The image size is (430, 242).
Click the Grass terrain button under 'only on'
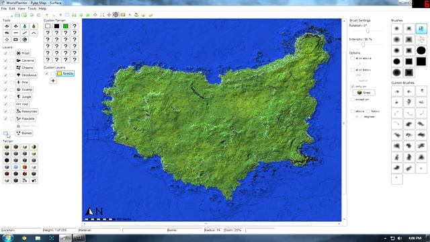point(363,93)
